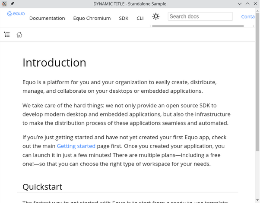Switch to the CLI navigation item

point(140,18)
